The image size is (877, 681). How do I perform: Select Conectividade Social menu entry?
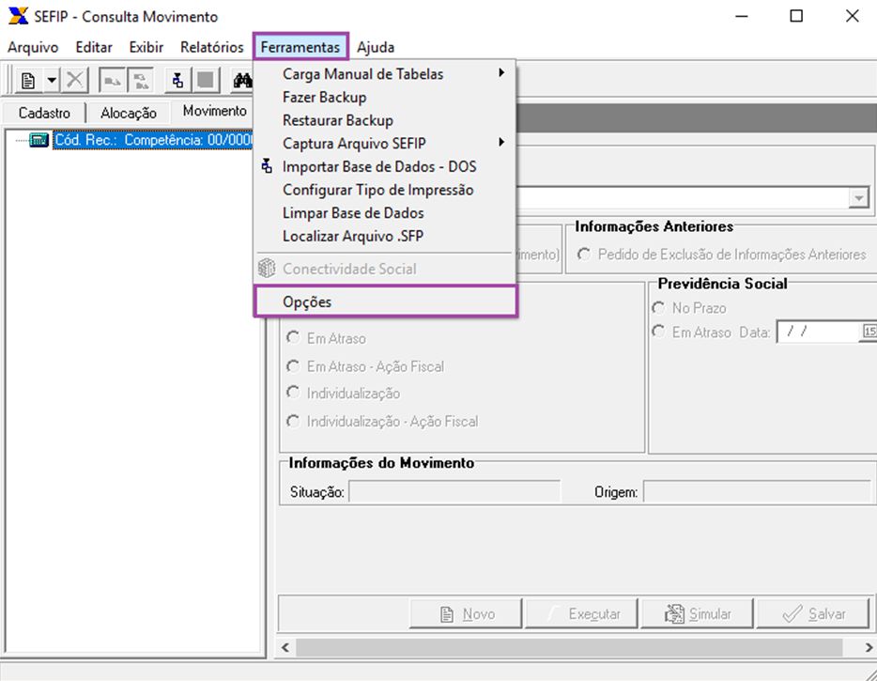385,269
